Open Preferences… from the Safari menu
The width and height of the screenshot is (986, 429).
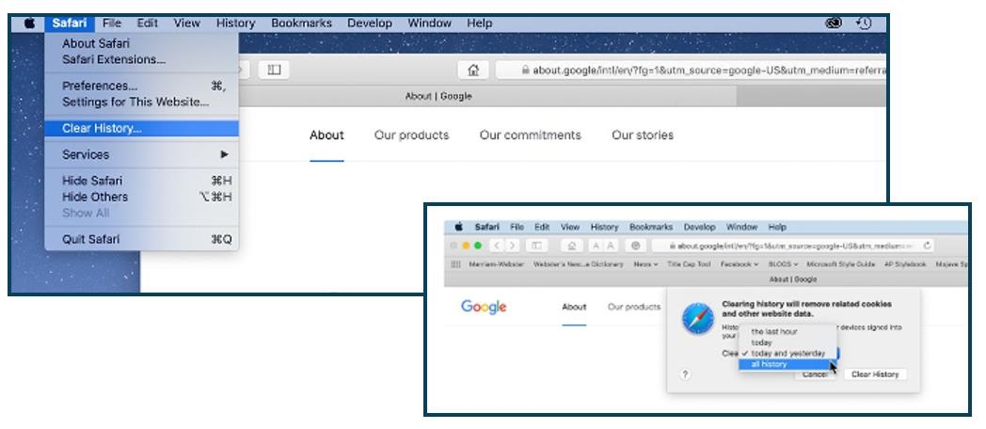(x=141, y=86)
